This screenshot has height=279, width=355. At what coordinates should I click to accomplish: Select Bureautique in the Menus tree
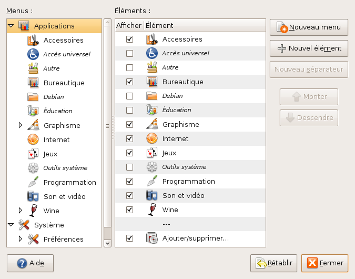[64, 83]
